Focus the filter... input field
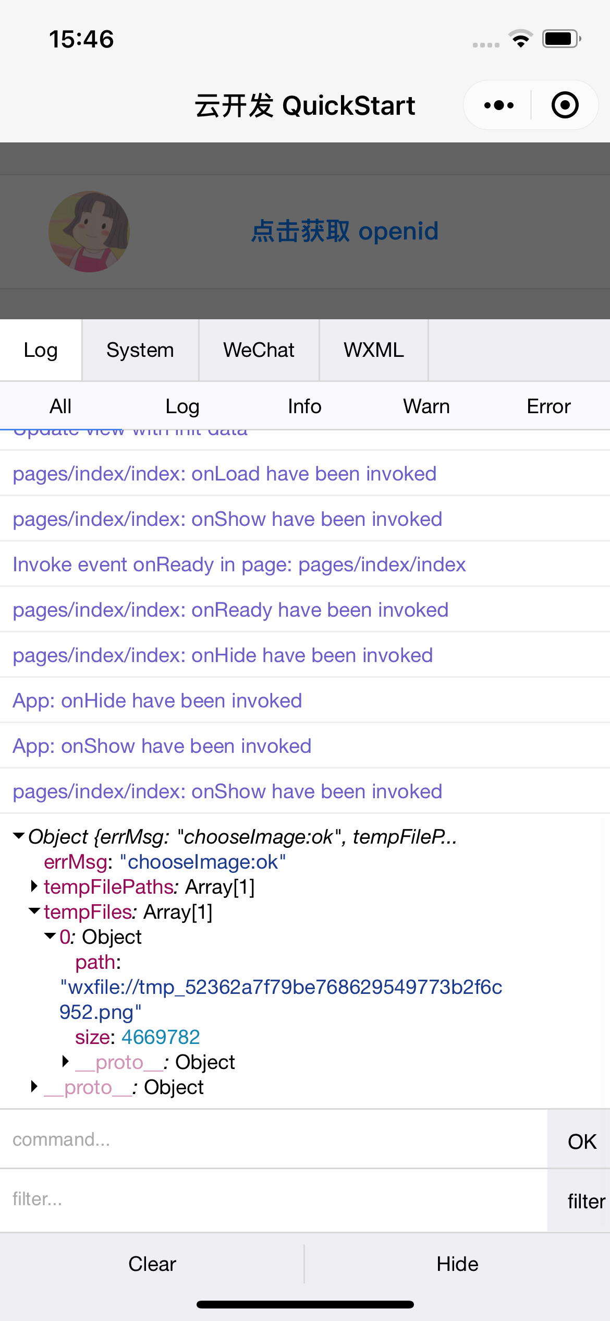The width and height of the screenshot is (610, 1321). (274, 1199)
